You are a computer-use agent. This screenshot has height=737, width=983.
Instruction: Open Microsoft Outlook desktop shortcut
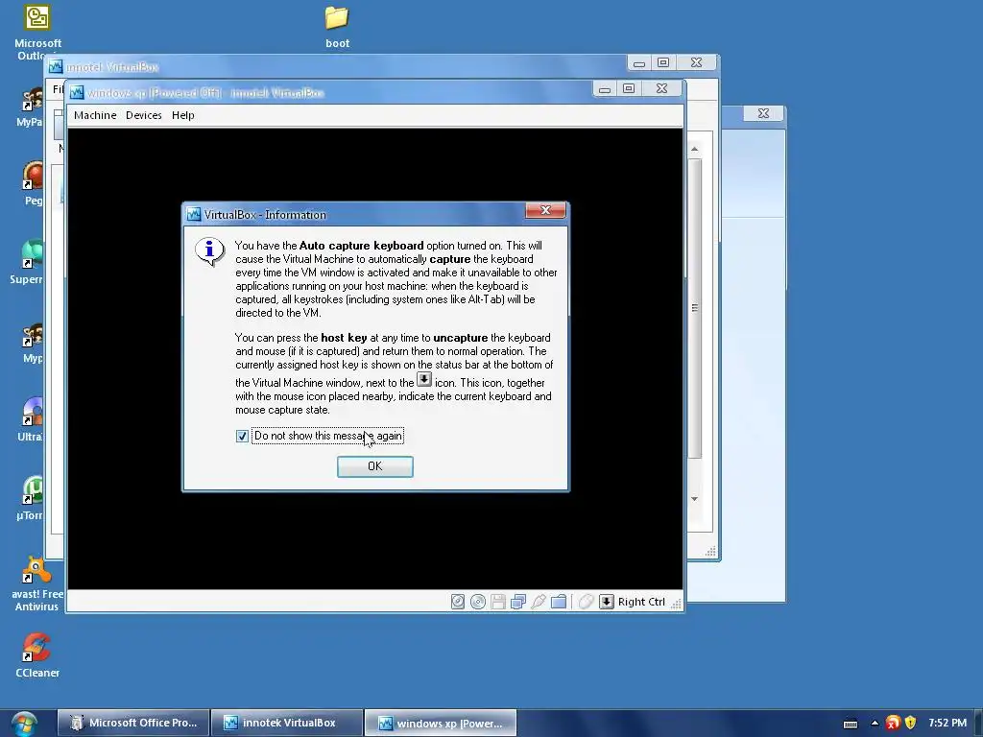tap(37, 33)
